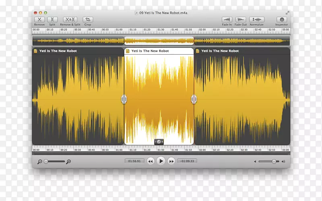Open the Inspector panel

[x=282, y=19]
